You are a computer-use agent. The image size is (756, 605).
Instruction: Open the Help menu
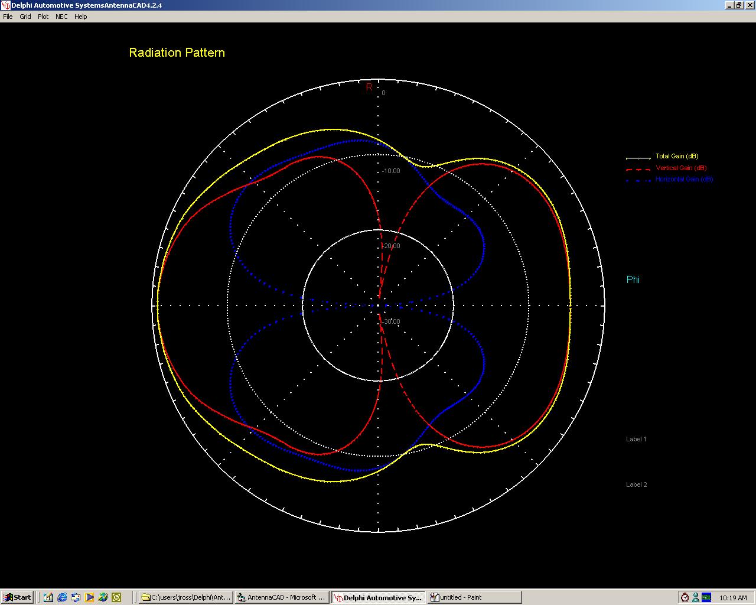pos(81,17)
